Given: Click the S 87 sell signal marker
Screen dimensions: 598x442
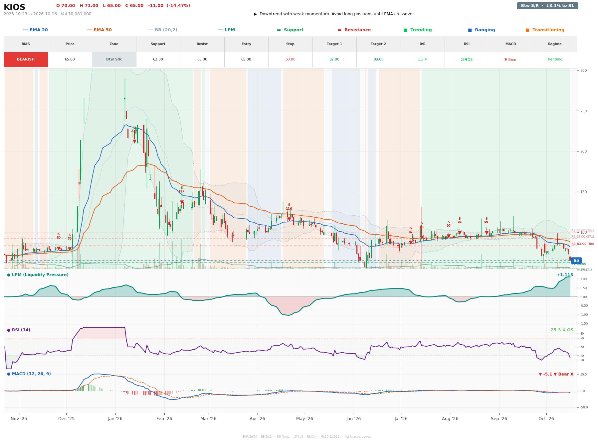Looking at the screenshot, I should (411, 243).
